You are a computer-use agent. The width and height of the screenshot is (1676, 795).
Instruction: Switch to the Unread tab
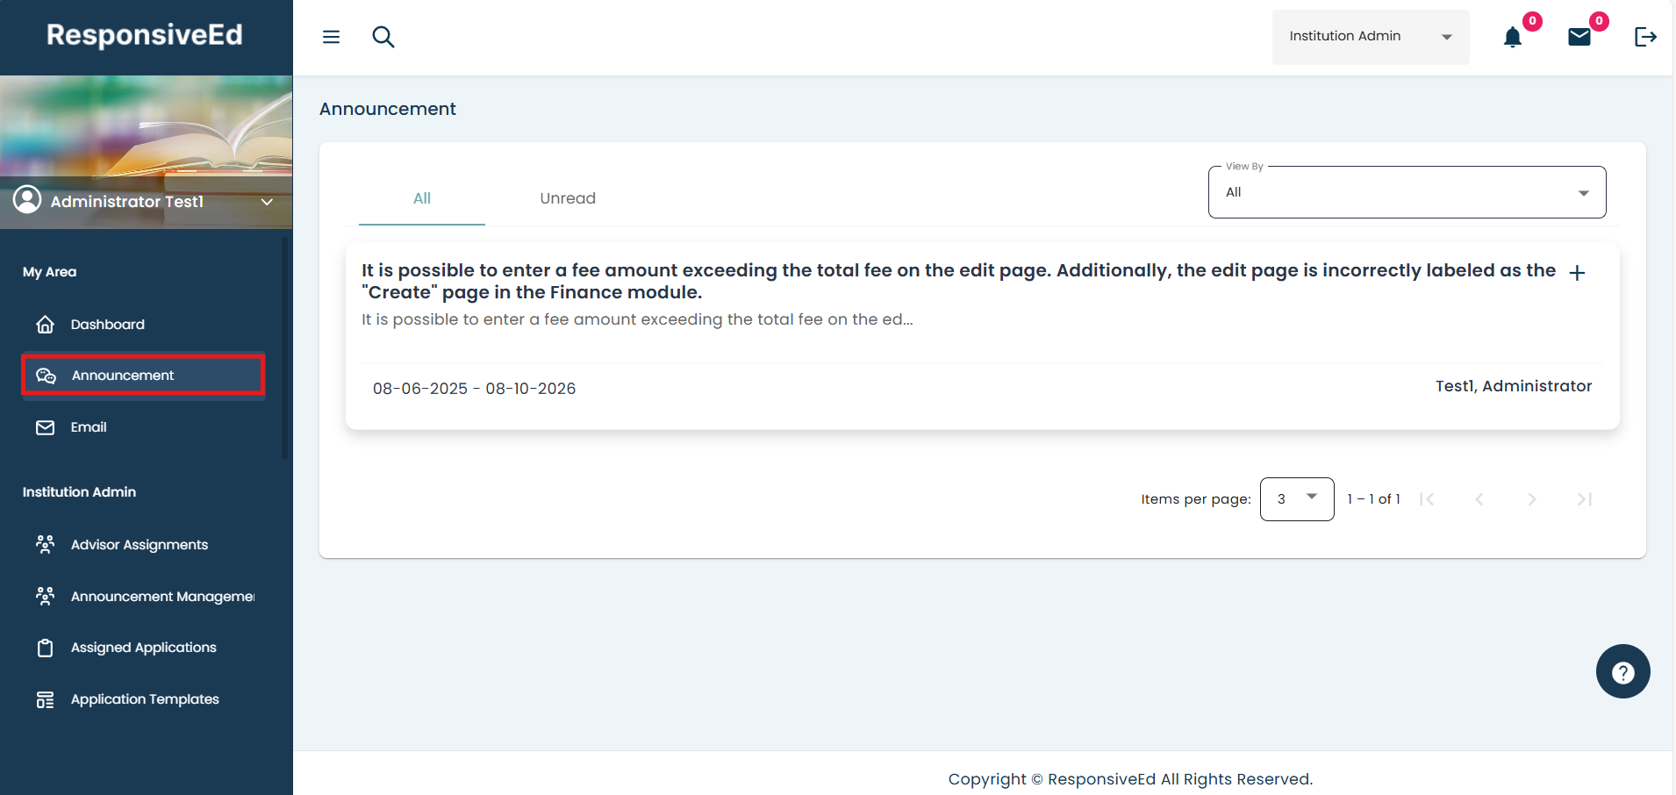[x=568, y=198]
